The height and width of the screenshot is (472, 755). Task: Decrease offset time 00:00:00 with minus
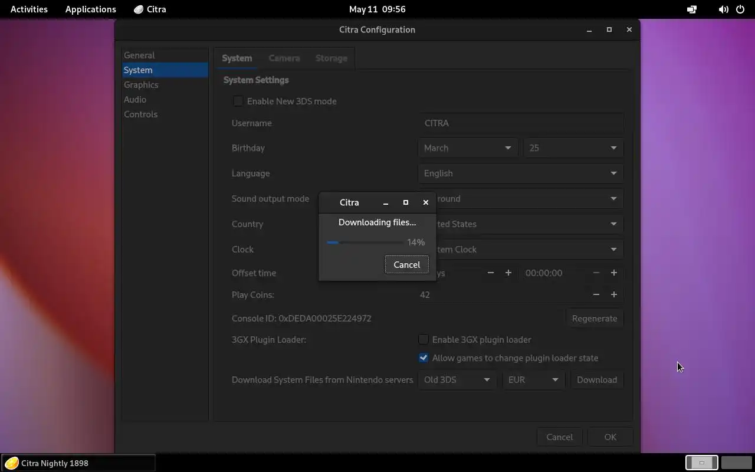(x=596, y=273)
